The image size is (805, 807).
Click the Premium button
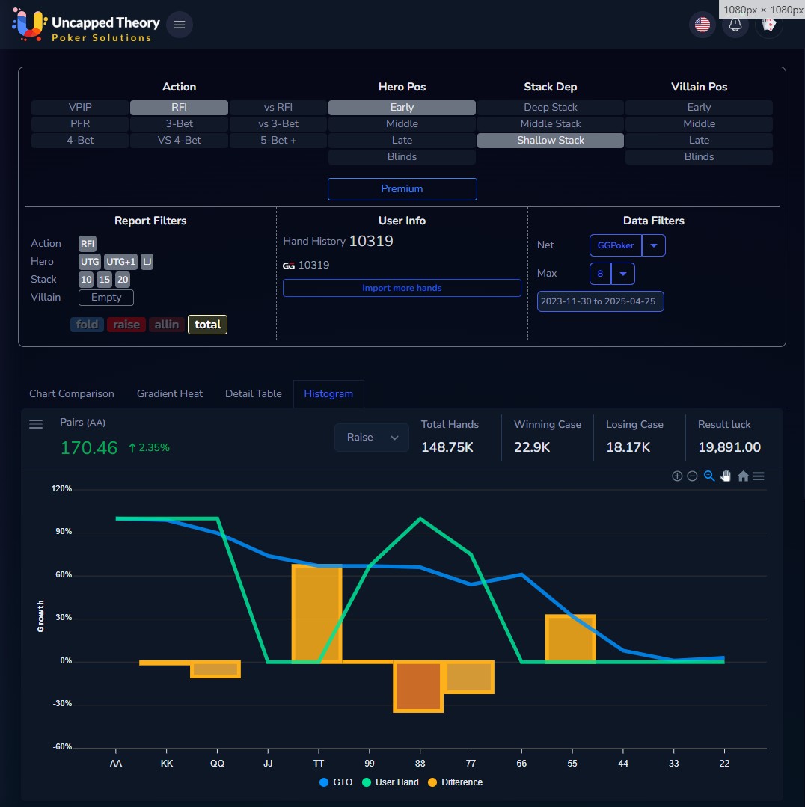402,189
